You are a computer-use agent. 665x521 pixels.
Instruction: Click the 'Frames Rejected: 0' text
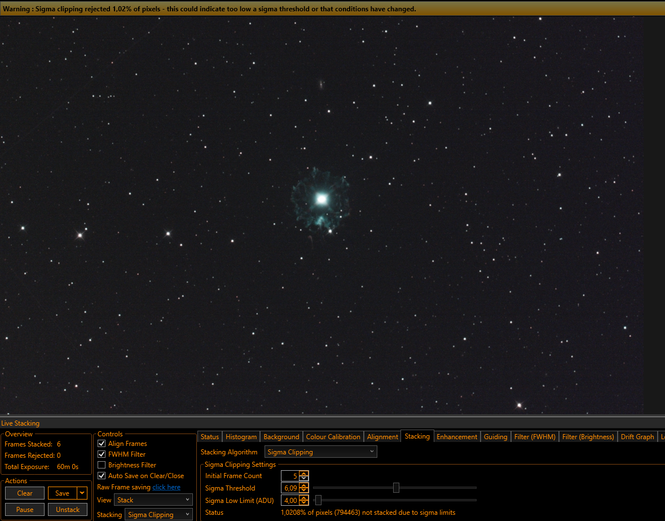(33, 455)
